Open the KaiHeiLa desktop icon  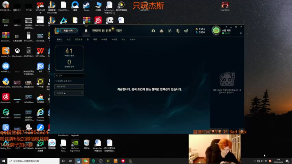[6, 67]
